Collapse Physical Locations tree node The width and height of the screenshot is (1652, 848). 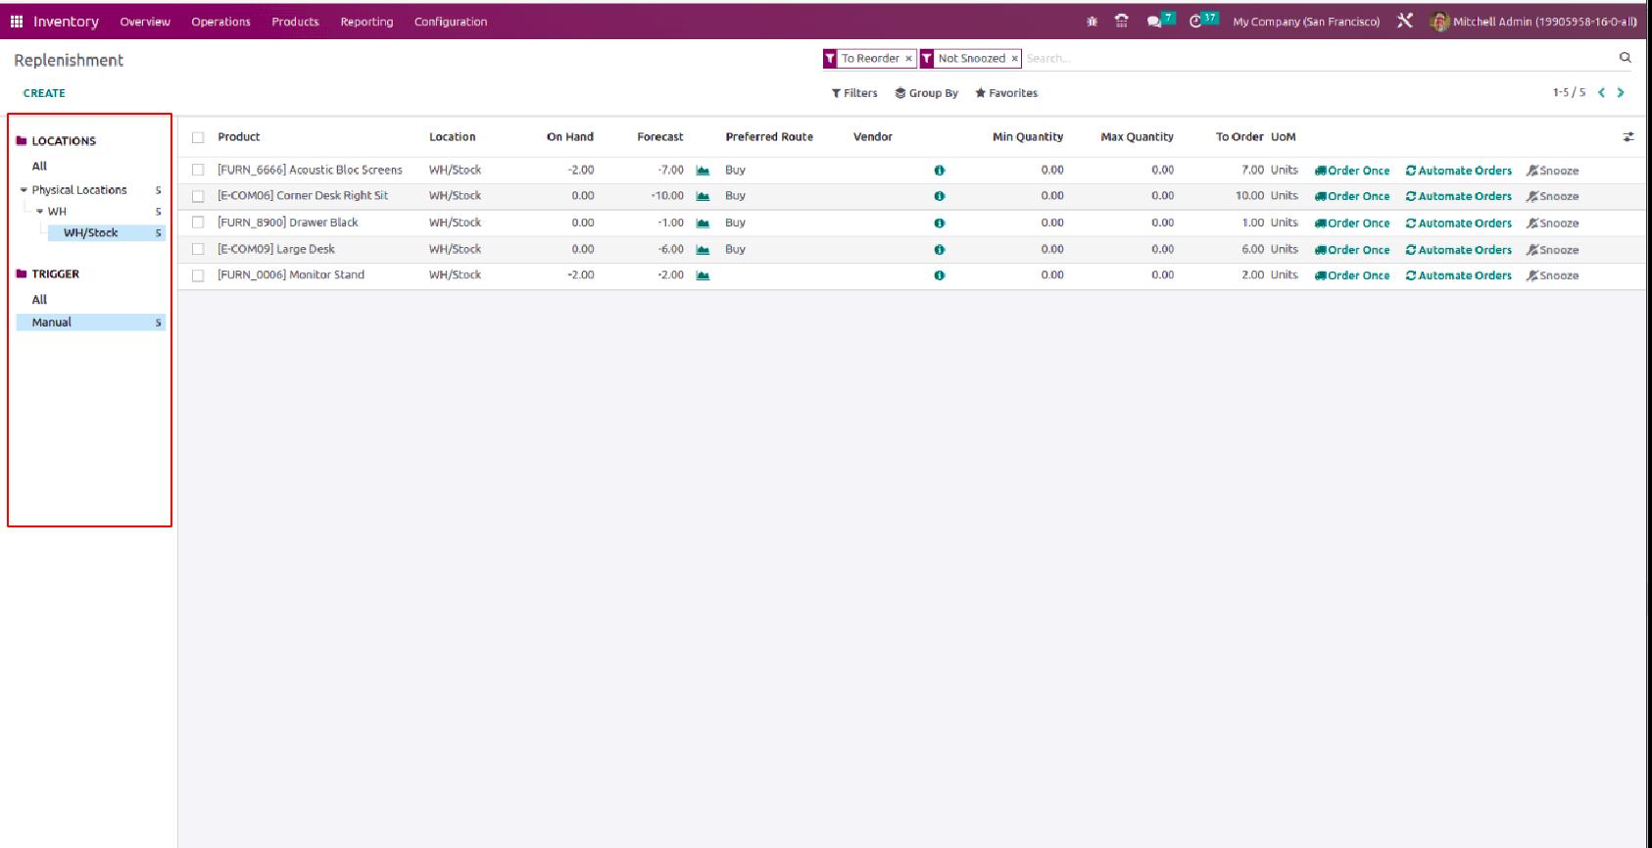[24, 190]
